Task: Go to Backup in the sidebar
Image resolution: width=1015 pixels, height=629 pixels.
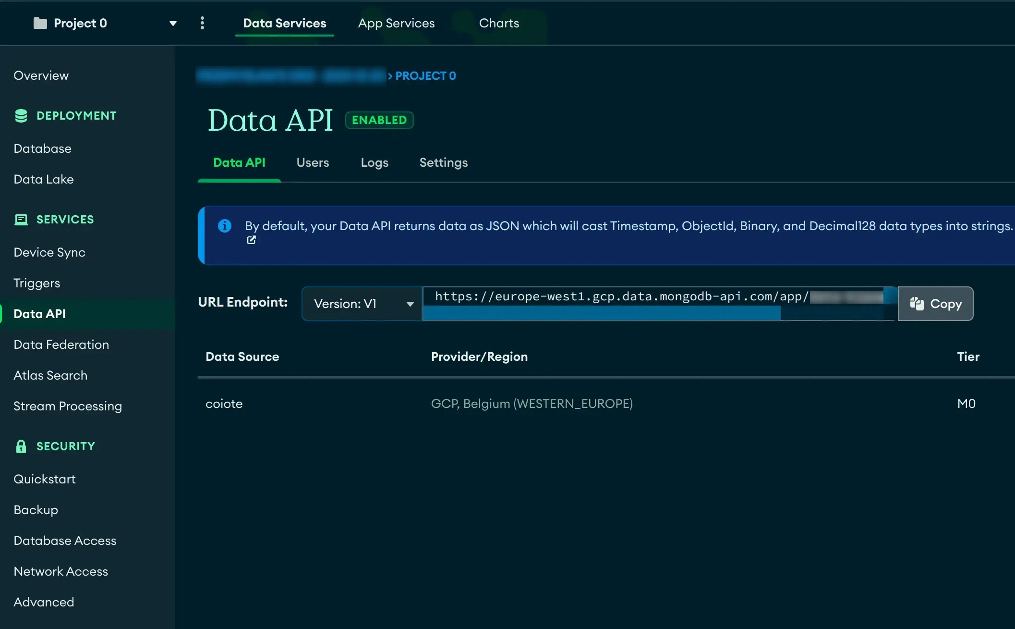Action: pos(36,510)
